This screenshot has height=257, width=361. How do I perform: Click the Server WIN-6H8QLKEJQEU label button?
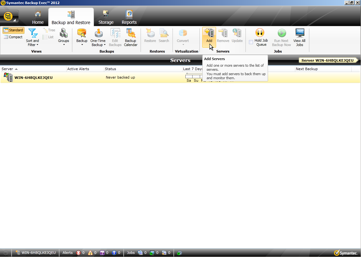(327, 60)
